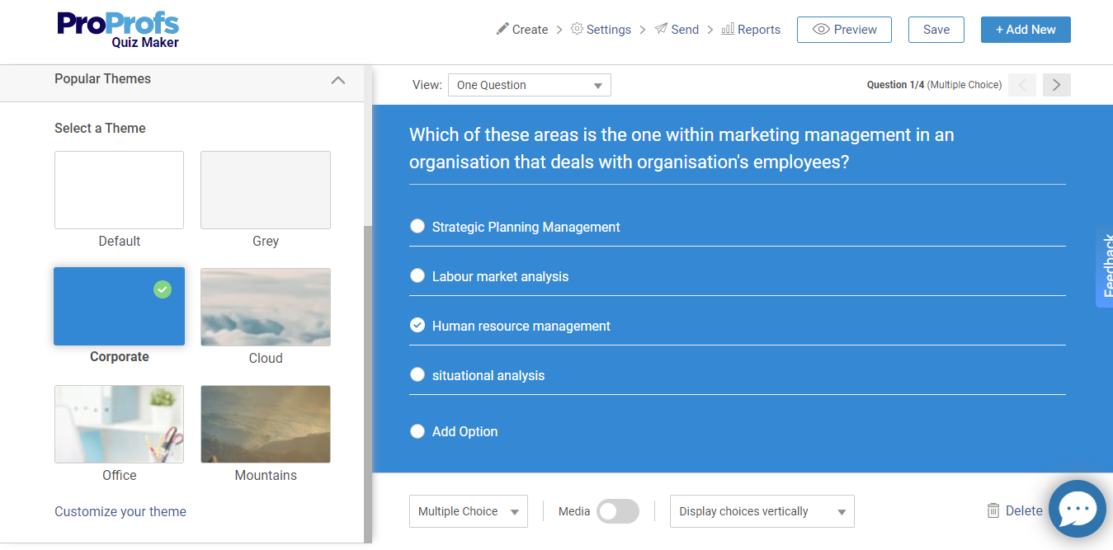The height and width of the screenshot is (550, 1113).
Task: Enable the Media toggle
Action: [x=617, y=511]
